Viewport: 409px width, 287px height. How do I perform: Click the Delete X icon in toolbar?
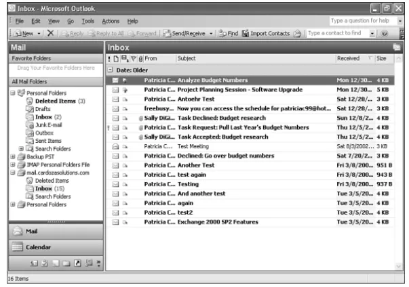(x=50, y=33)
